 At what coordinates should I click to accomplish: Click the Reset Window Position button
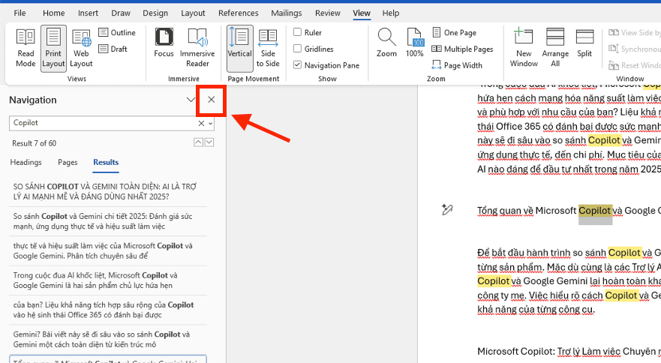pos(635,65)
